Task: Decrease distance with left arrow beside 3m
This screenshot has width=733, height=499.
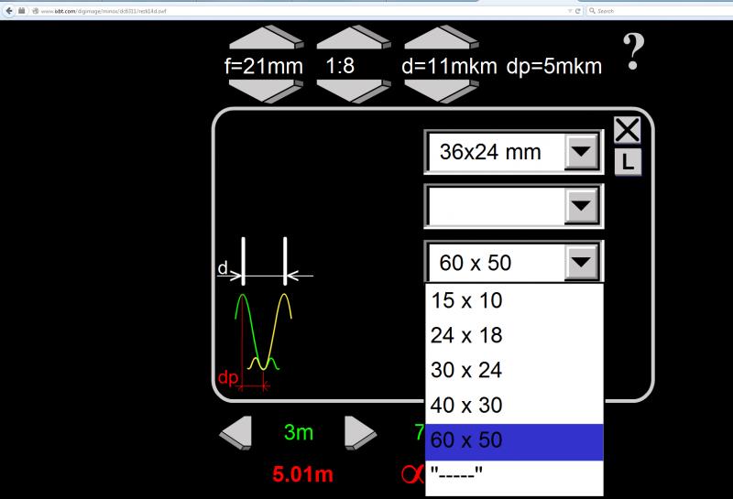Action: 235,433
